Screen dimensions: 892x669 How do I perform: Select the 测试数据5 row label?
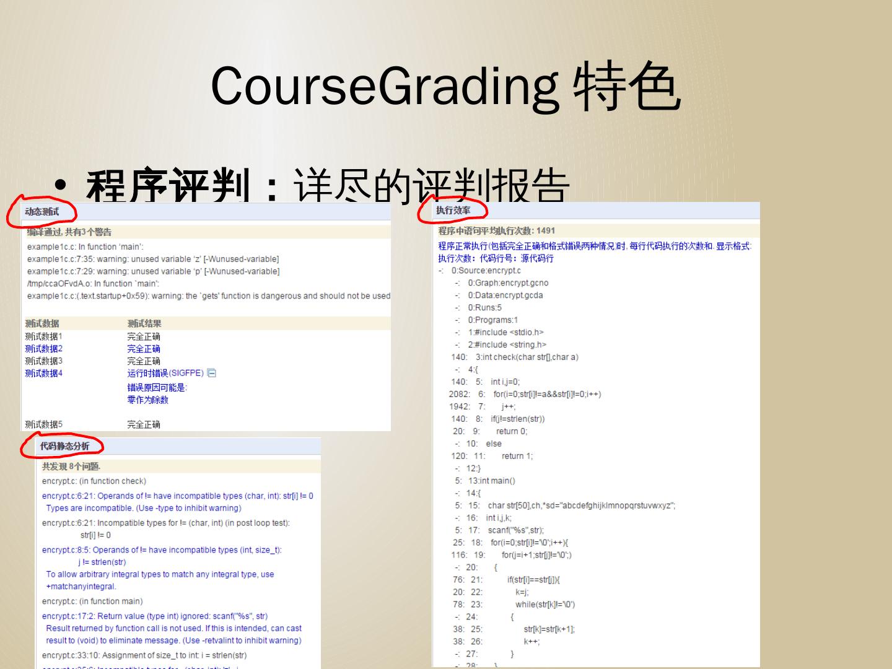[x=43, y=424]
